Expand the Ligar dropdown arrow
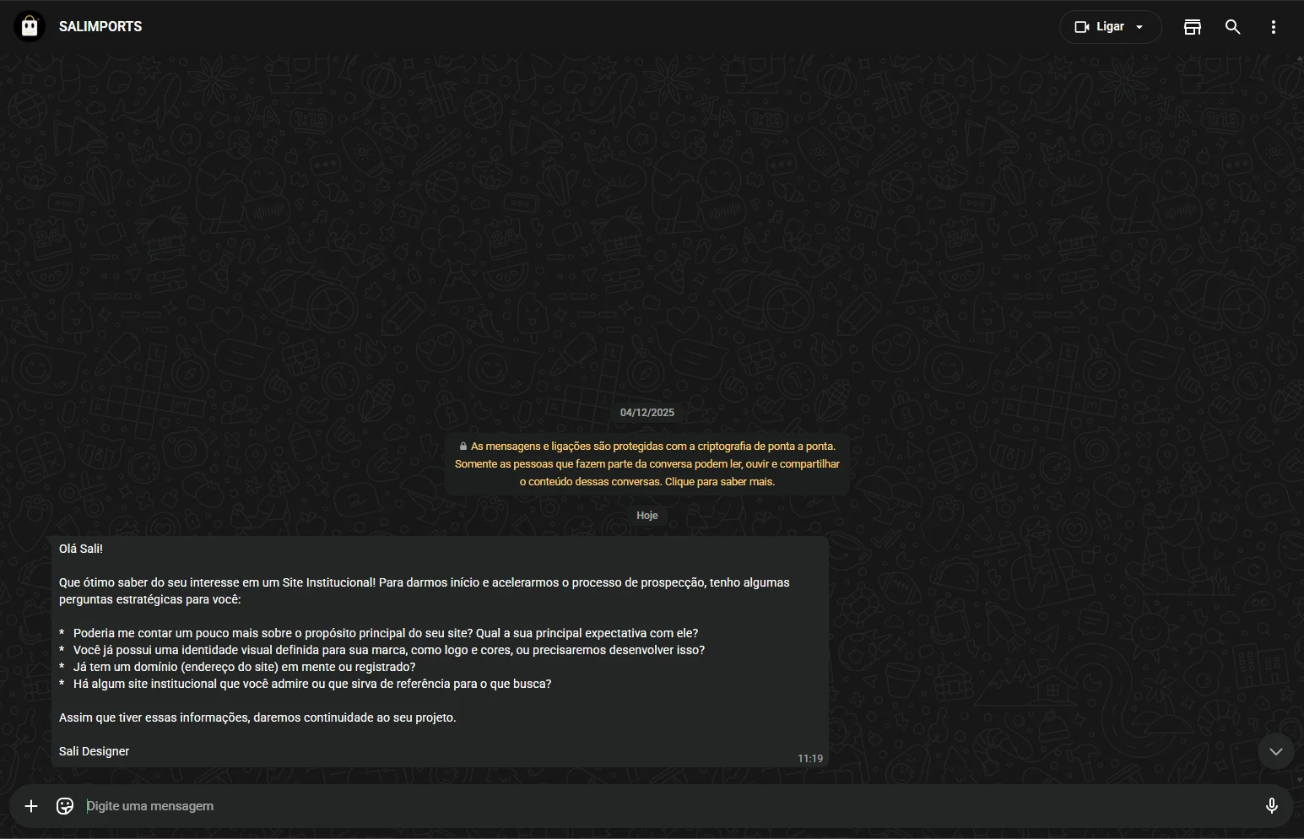 pos(1140,27)
